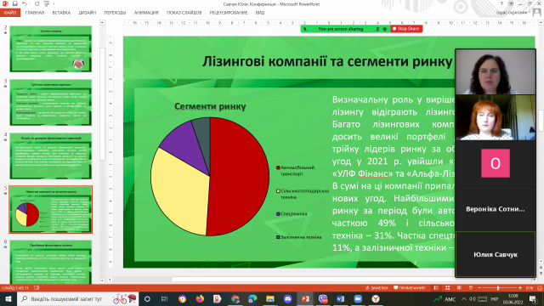Fit slide to current window
Screen dimensions: 544x306
click(540, 288)
